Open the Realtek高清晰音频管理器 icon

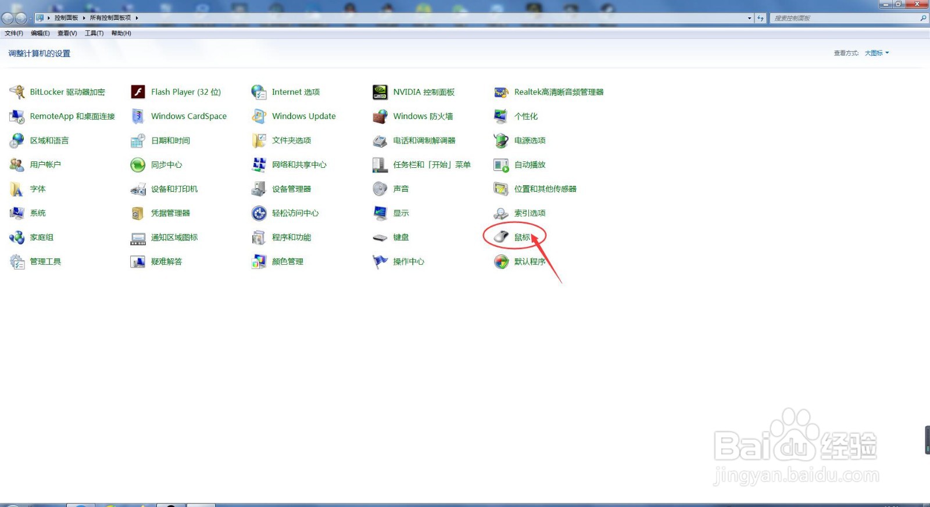click(501, 92)
